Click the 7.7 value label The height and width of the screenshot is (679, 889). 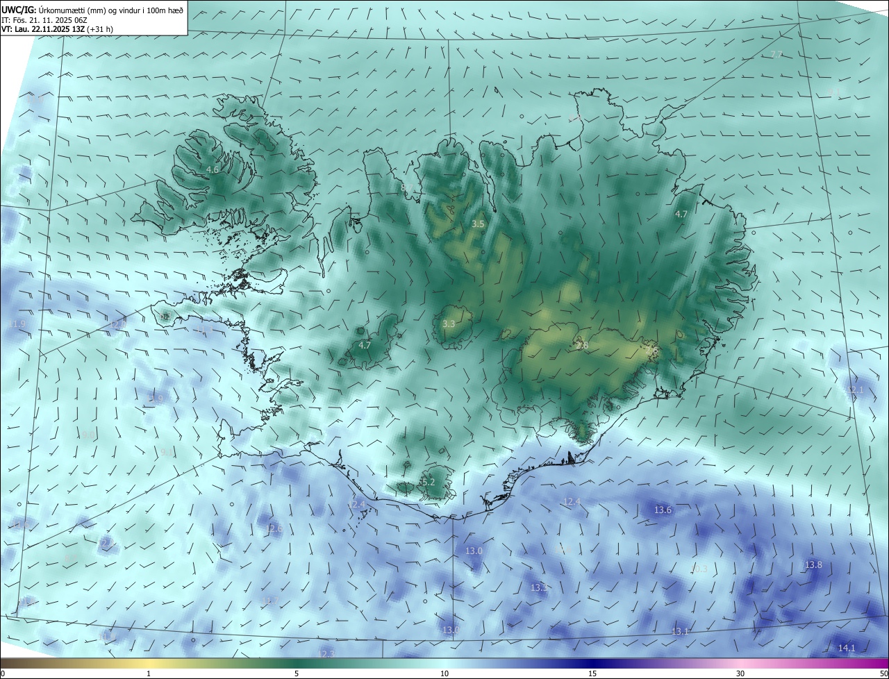[776, 54]
